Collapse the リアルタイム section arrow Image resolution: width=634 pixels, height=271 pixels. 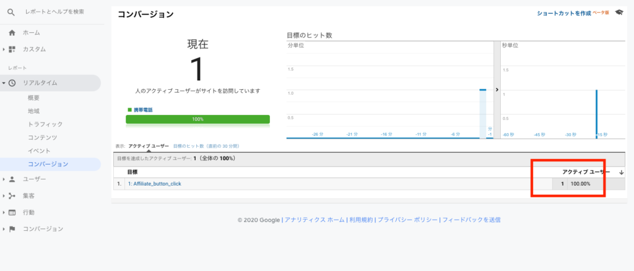point(4,83)
